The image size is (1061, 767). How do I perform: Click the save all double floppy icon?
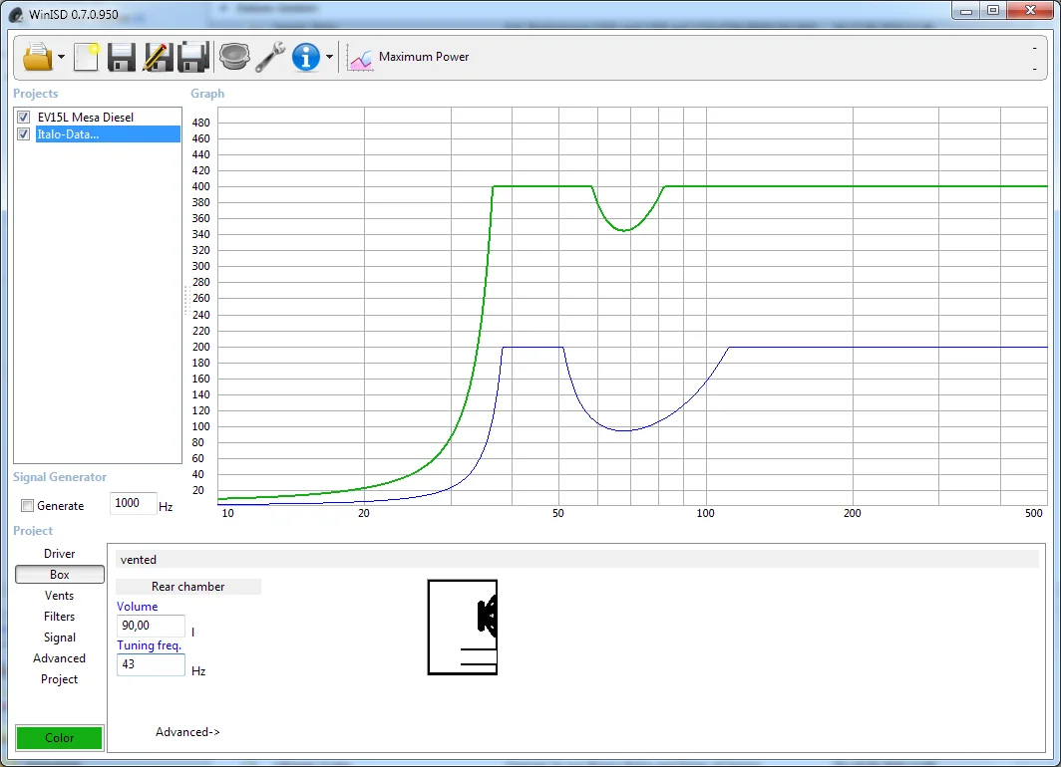tap(192, 57)
